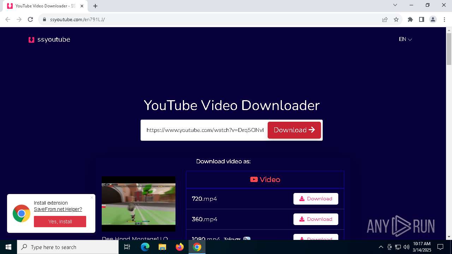Click the red Download arrow button
Image resolution: width=452 pixels, height=254 pixels.
click(x=294, y=130)
